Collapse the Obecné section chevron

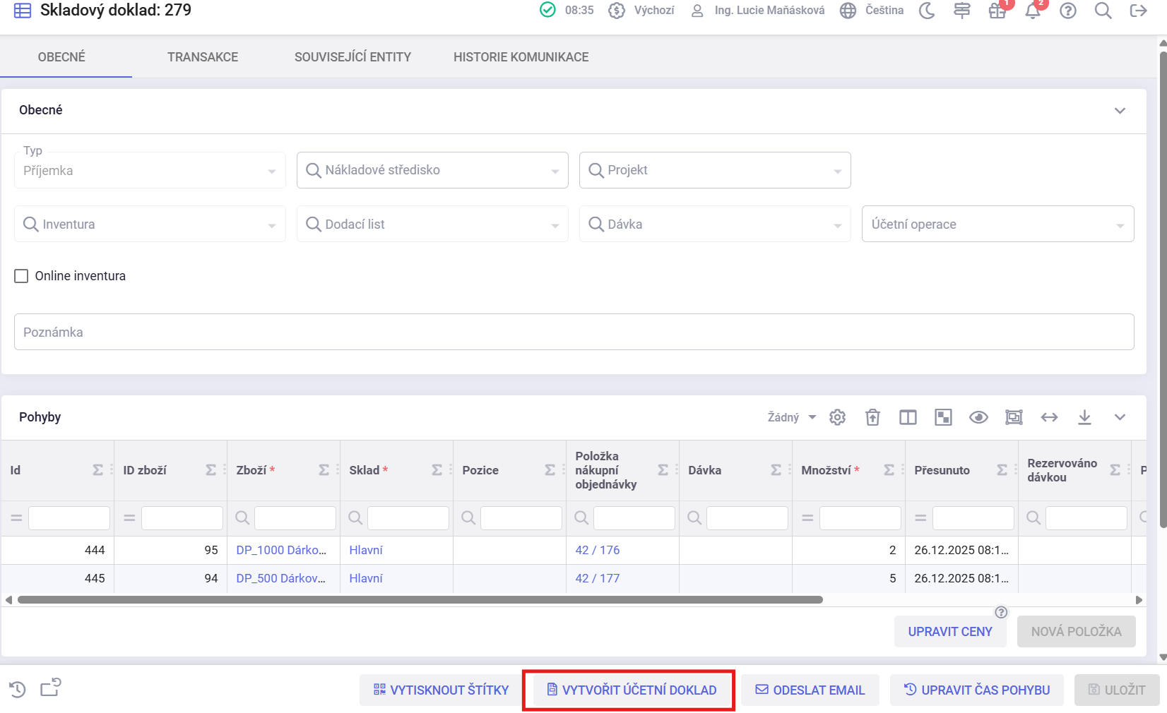1120,111
